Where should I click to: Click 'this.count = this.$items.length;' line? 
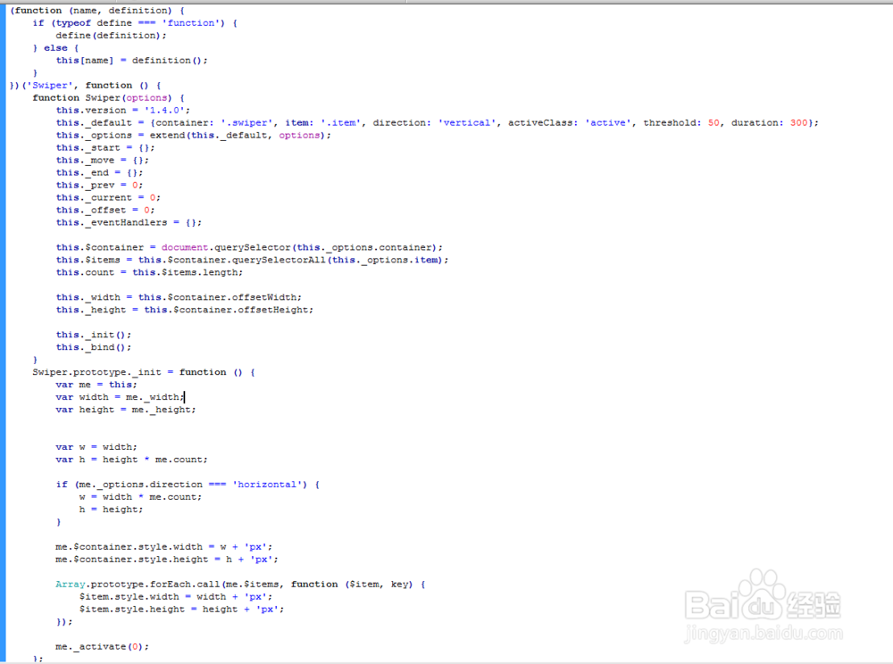(149, 272)
